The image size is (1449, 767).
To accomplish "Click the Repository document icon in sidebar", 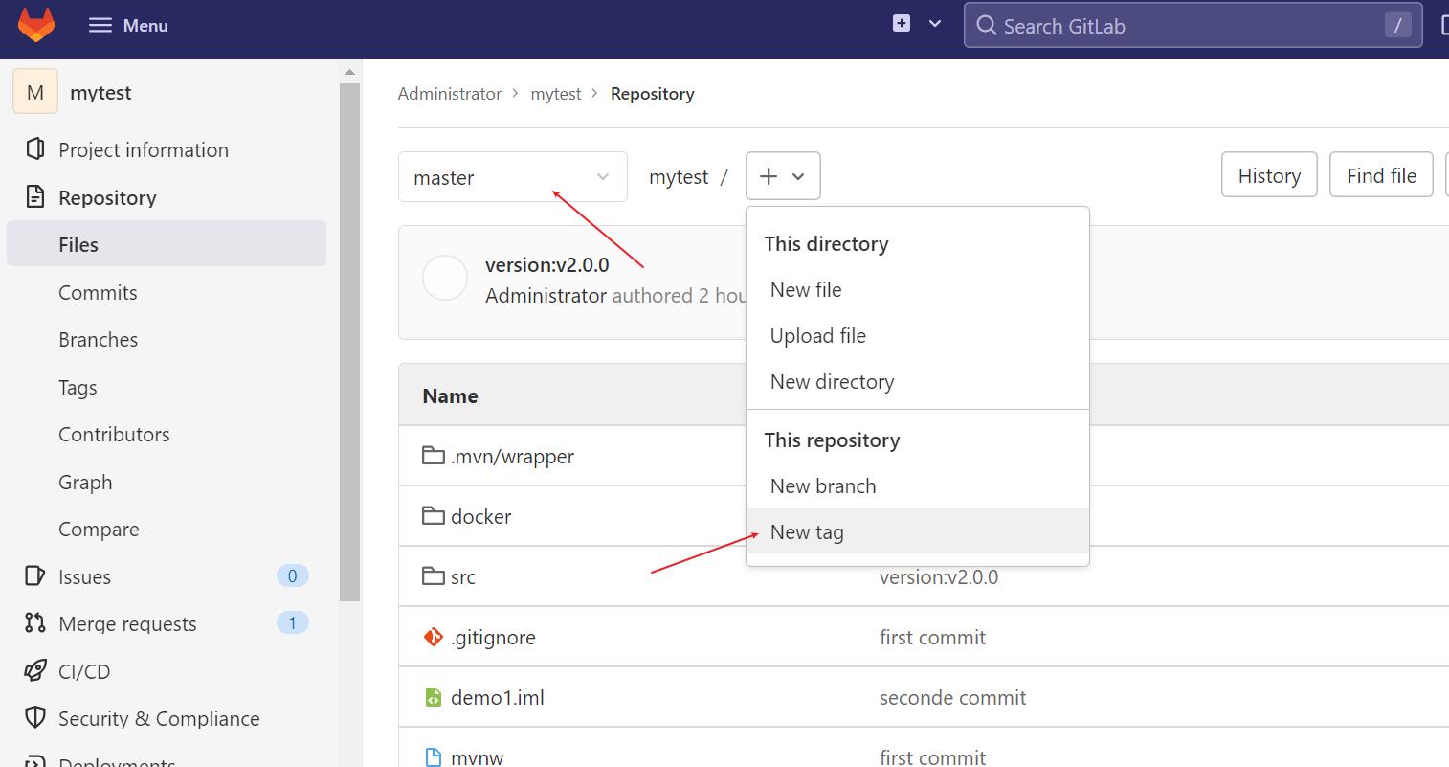I will click(35, 197).
